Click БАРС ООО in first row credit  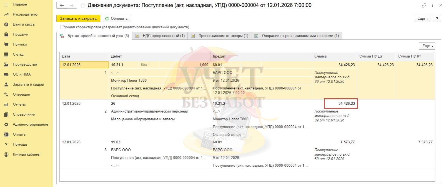click(x=222, y=73)
